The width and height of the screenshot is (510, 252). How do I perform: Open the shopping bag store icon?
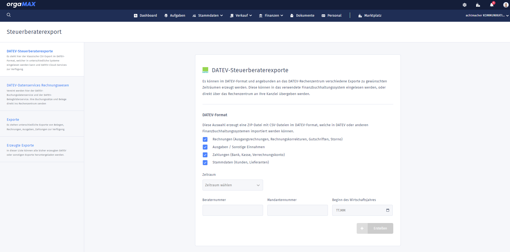478,5
